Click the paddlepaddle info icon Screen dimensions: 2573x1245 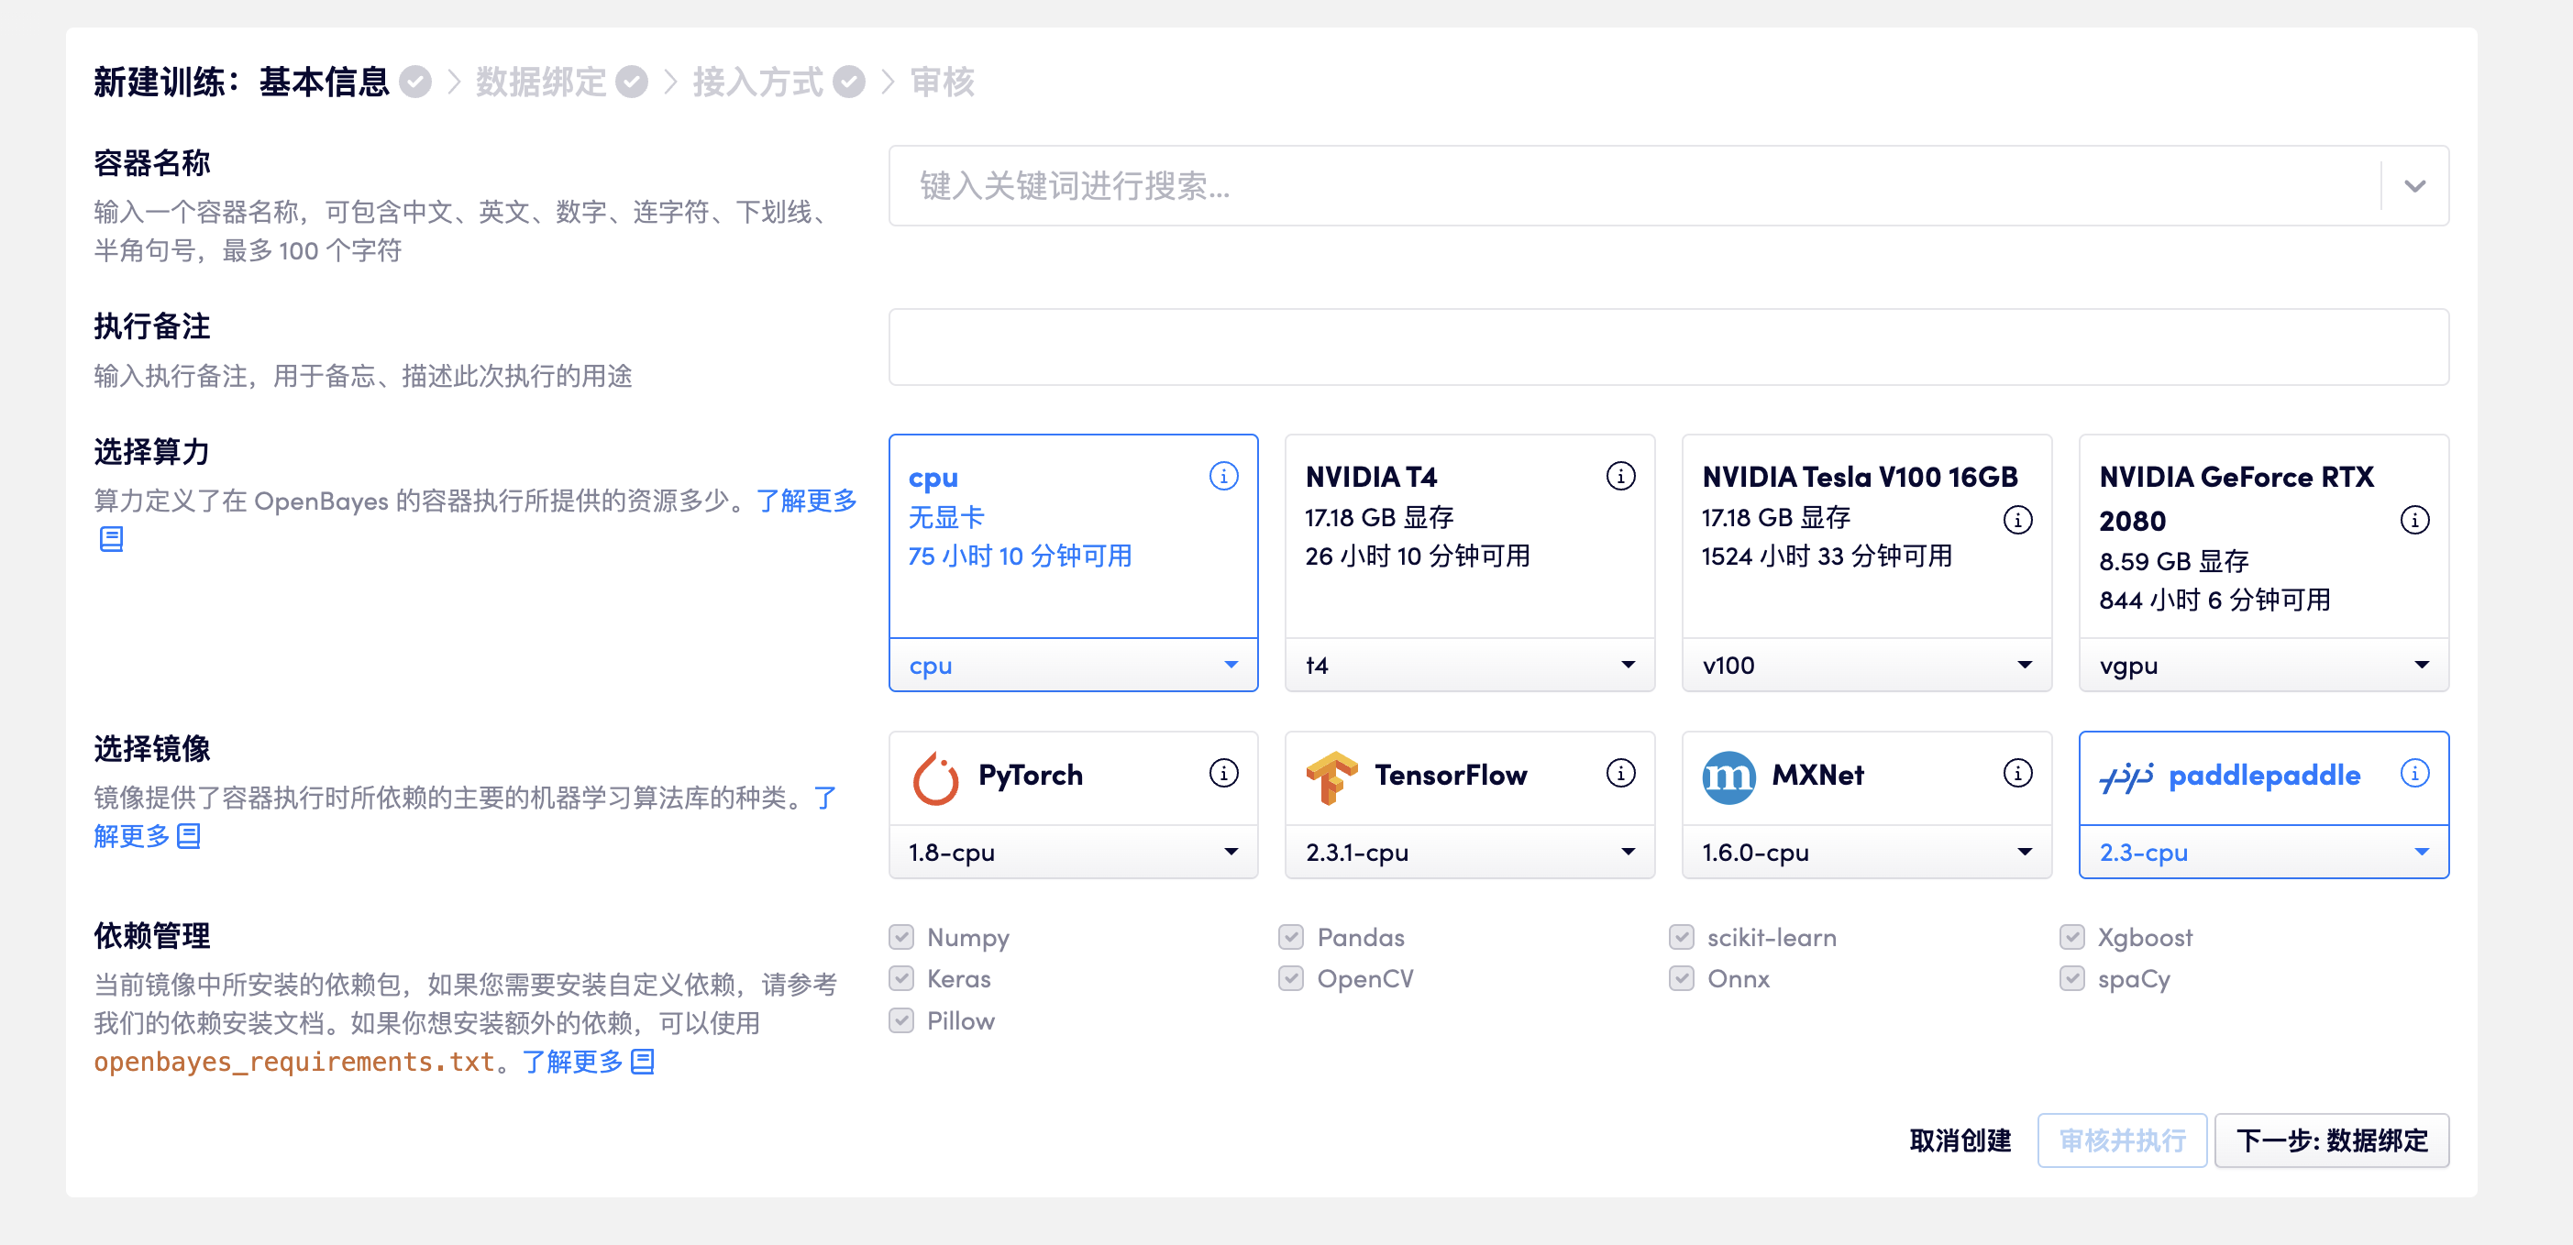click(x=2414, y=773)
